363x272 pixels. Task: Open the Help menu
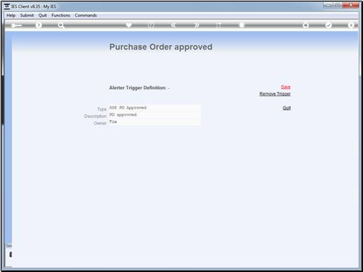pos(11,15)
